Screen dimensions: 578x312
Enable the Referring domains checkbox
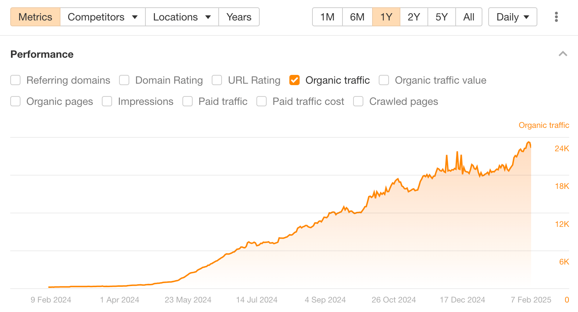pyautogui.click(x=15, y=80)
